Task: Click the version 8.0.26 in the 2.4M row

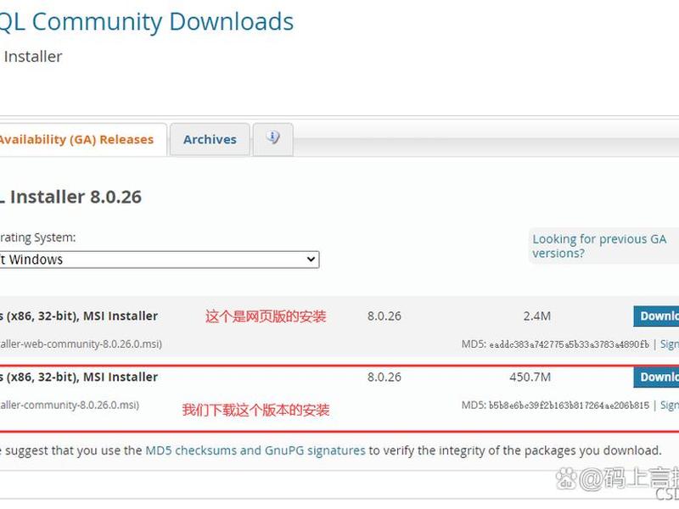Action: pyautogui.click(x=384, y=316)
